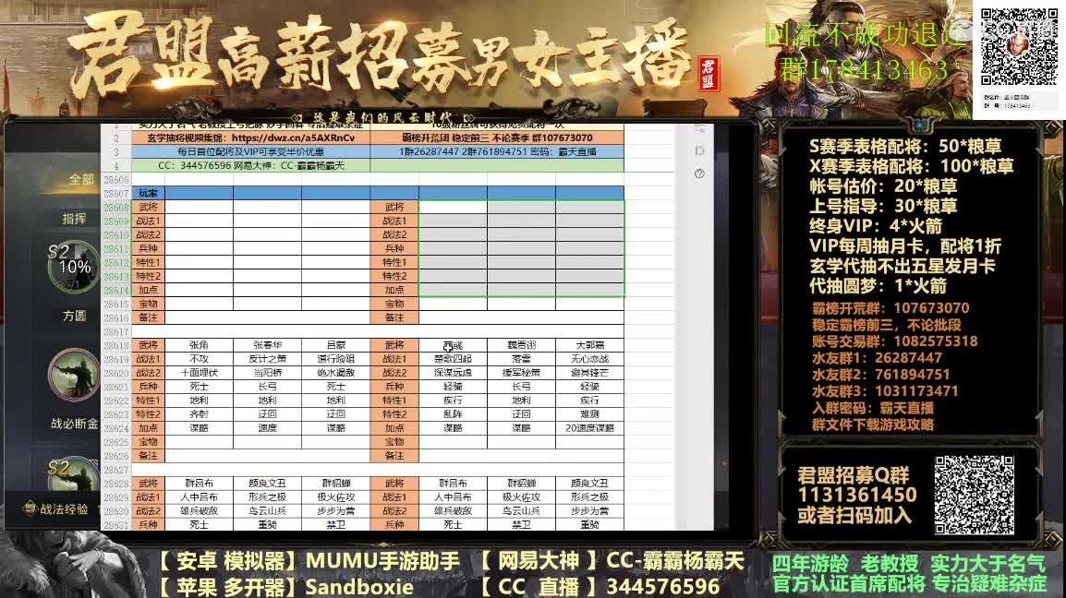Click the cell containing 无心恋战
The width and height of the screenshot is (1066, 598).
tap(589, 359)
